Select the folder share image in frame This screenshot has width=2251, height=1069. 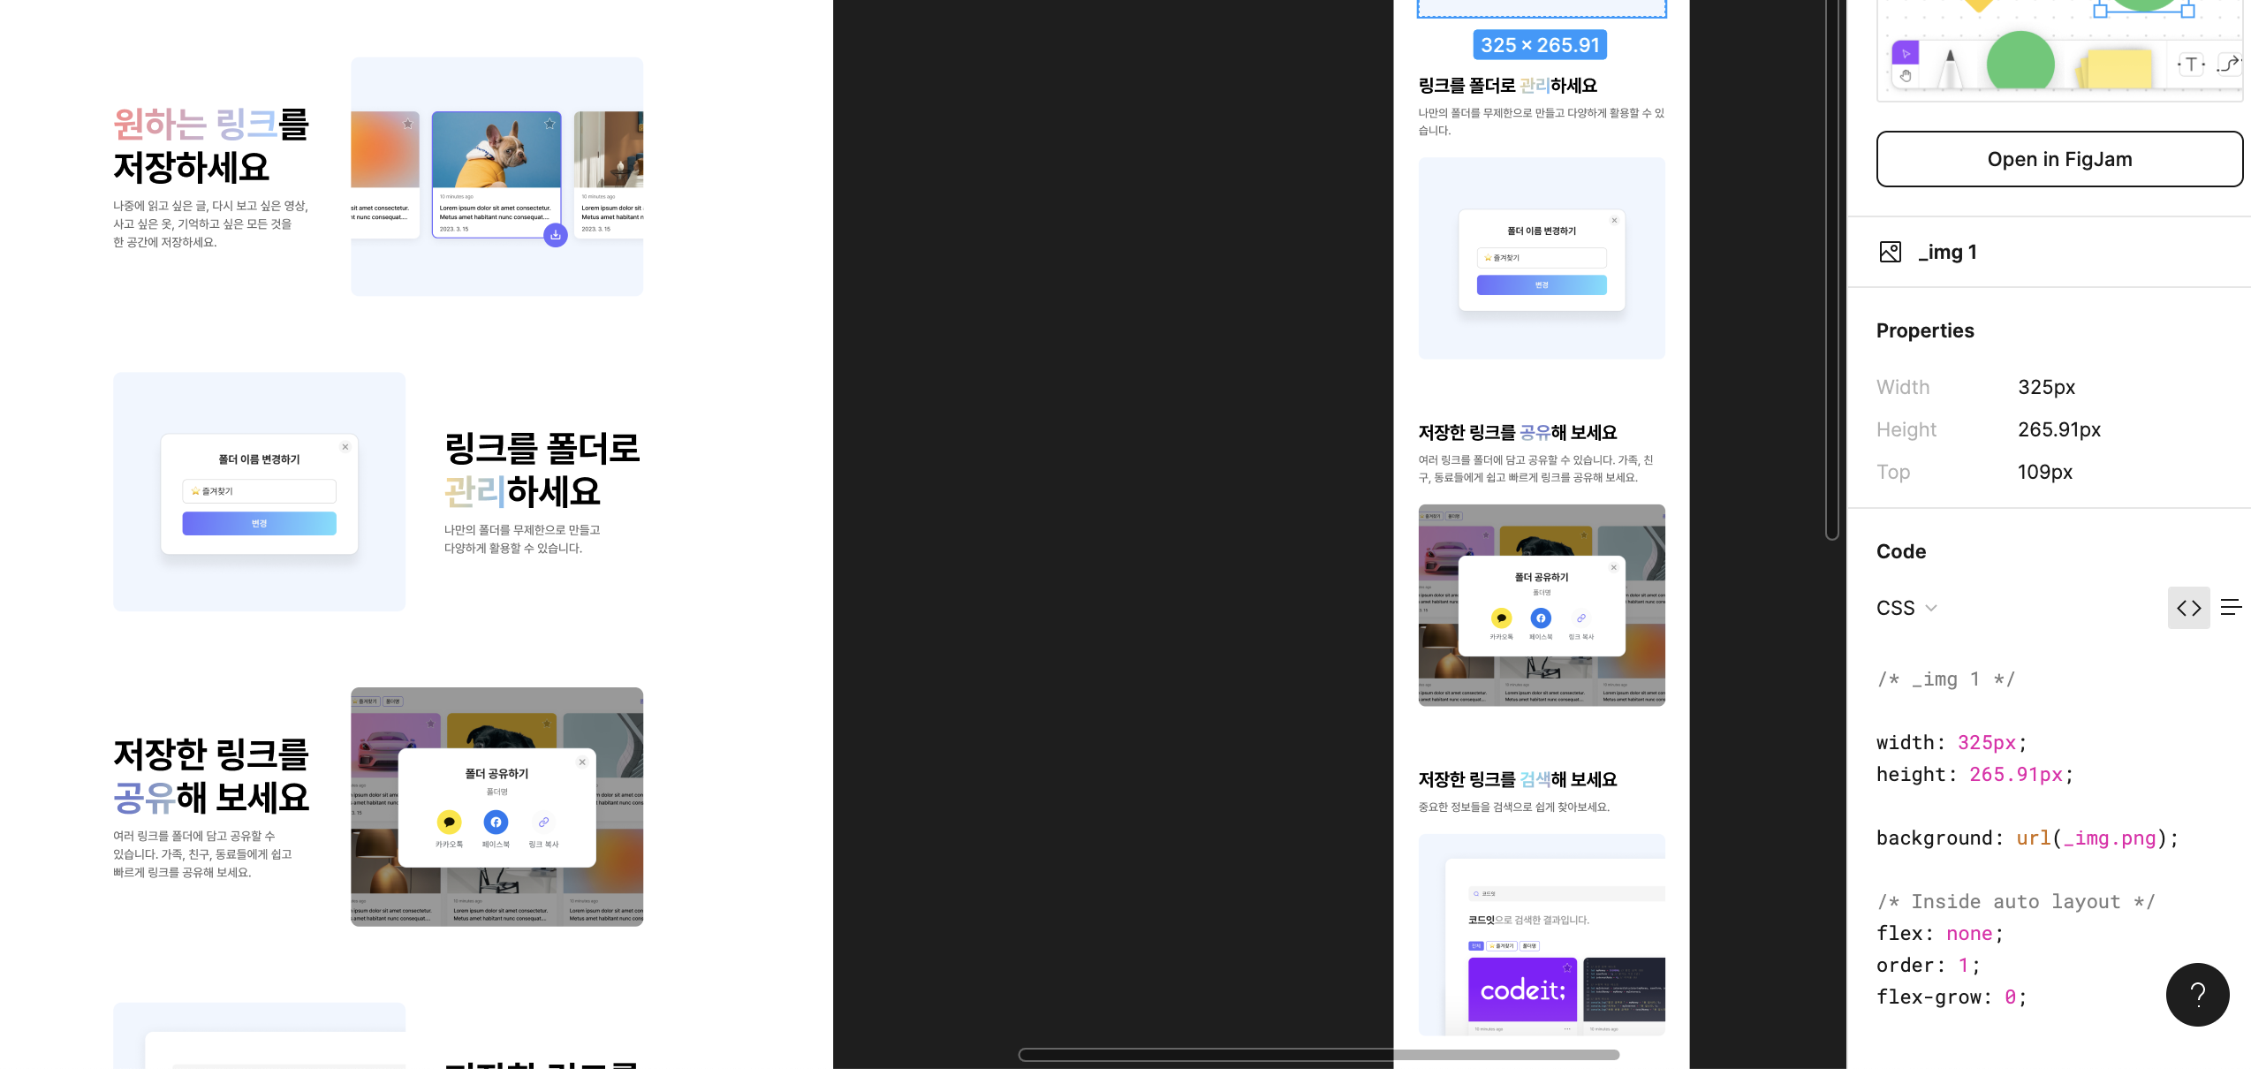(1542, 605)
